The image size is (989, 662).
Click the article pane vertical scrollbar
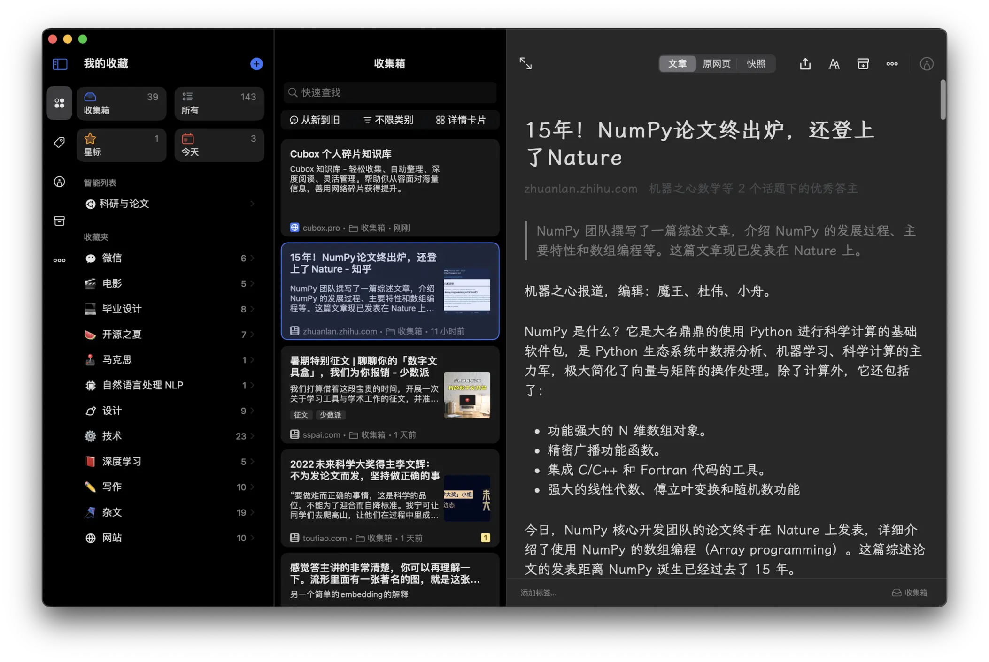[943, 99]
